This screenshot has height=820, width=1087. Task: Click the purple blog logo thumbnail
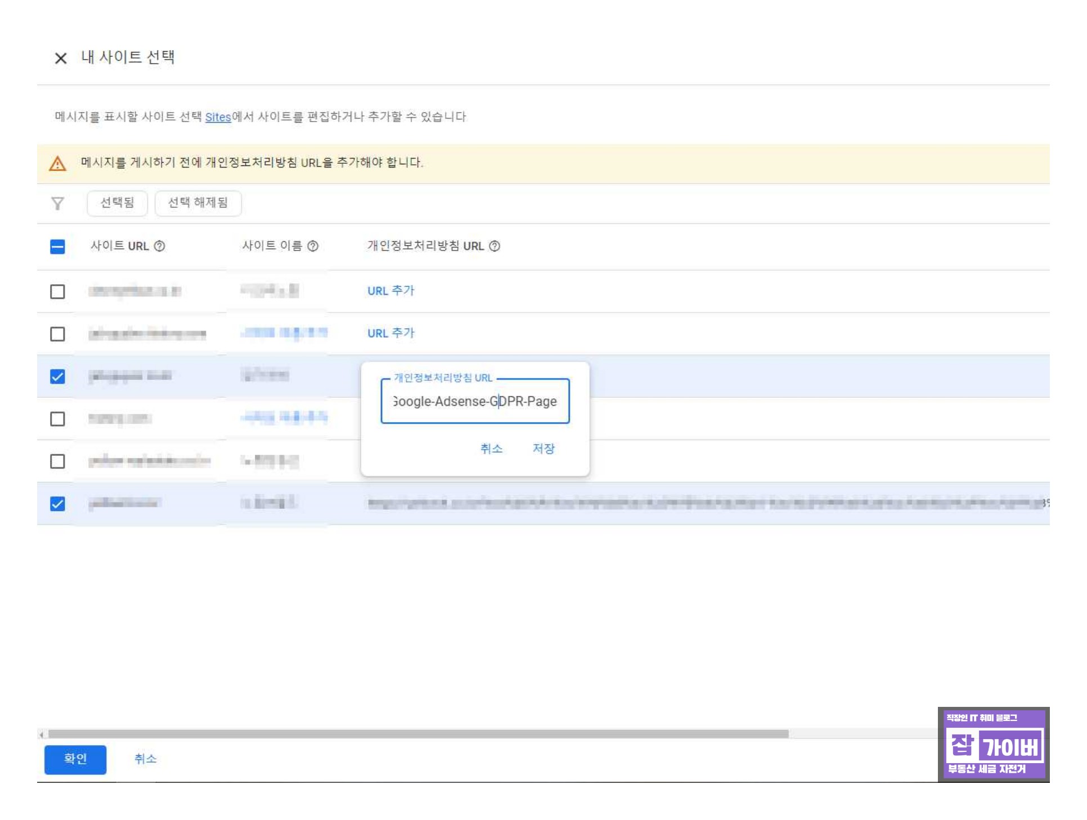click(993, 744)
